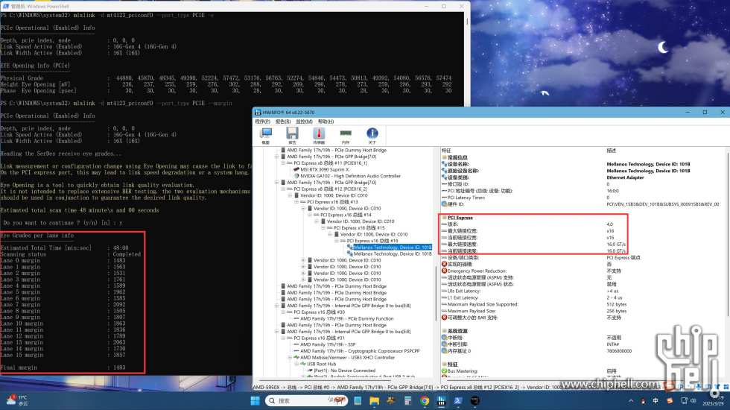
Task: Collapse PCI Express x8 总线 #11 [PCIEX16_1] node
Action: [x=283, y=163]
